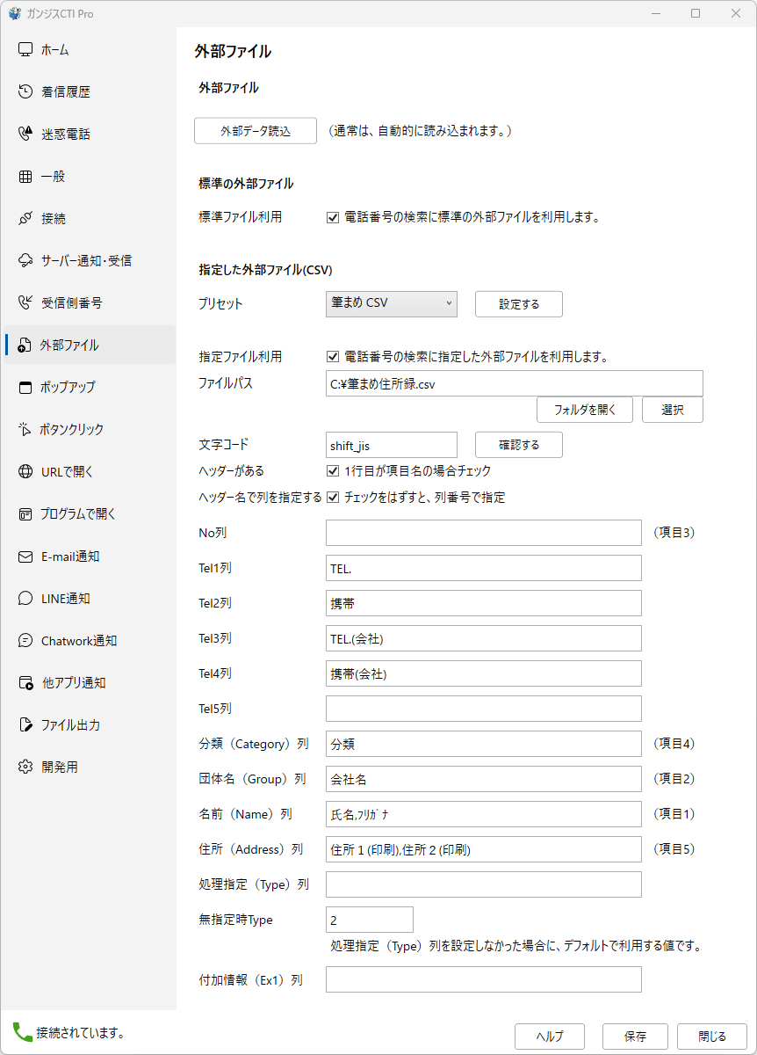Click the 処理指定（Type）列 input field

coord(484,884)
